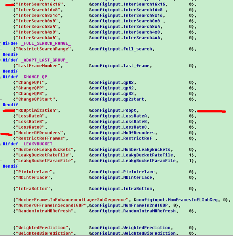This screenshot has height=236, width=233.
Task: Place cursor on &configinput.rdopt
Action: coord(113,110)
